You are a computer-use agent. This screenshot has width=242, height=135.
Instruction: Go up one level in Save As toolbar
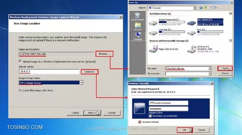pyautogui.click(x=205, y=8)
